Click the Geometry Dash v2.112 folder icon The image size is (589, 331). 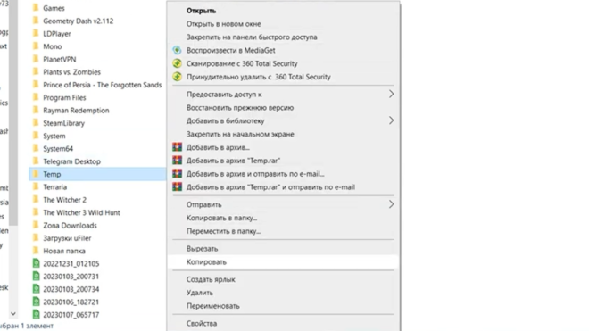36,21
